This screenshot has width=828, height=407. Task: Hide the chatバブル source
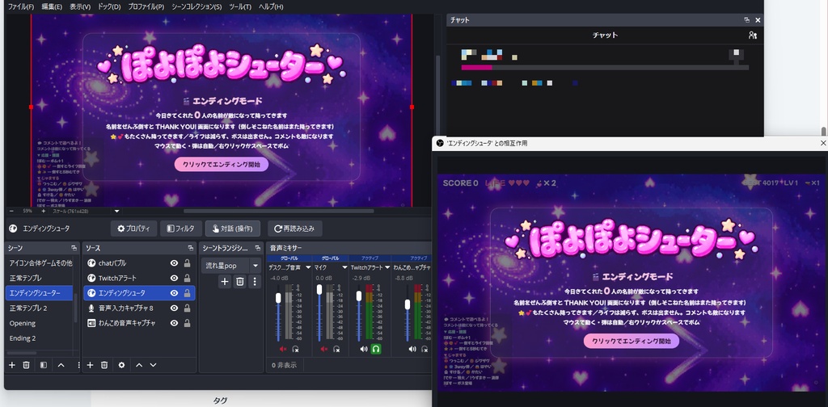(x=174, y=263)
